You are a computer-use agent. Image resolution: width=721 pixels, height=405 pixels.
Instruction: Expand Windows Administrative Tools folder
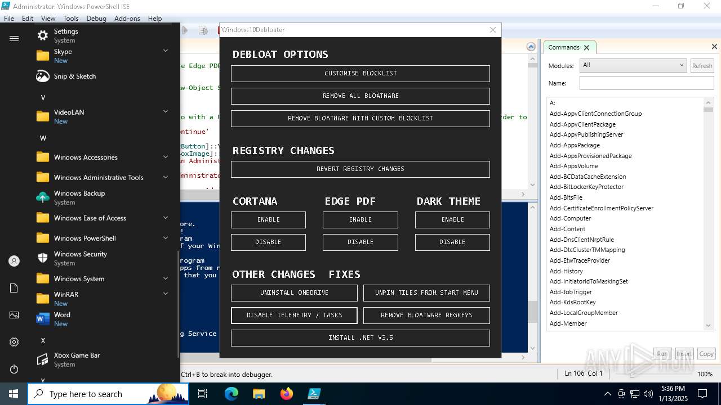[x=166, y=177]
